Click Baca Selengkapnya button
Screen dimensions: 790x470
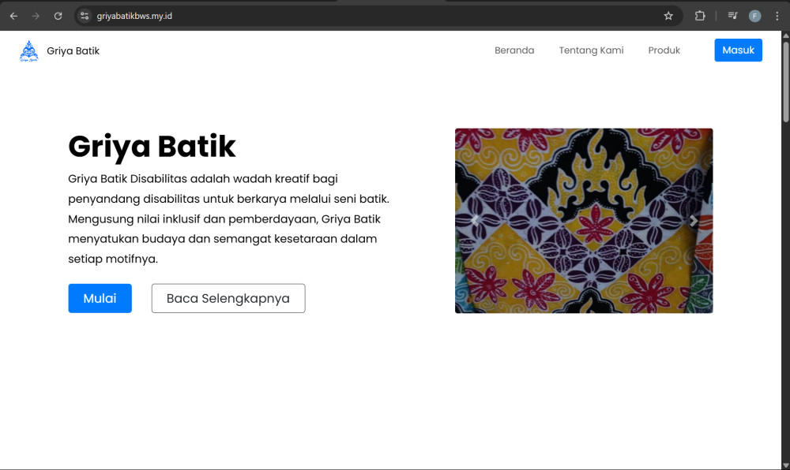click(228, 298)
